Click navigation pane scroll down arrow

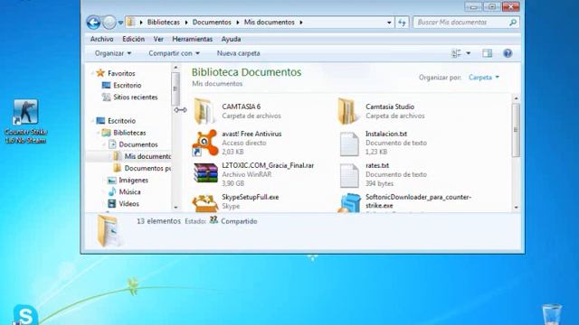pos(176,208)
